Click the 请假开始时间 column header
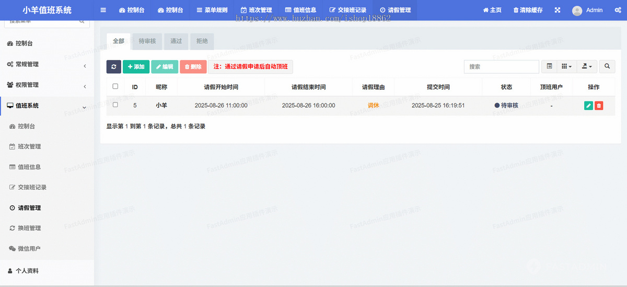The image size is (627, 287). click(221, 87)
